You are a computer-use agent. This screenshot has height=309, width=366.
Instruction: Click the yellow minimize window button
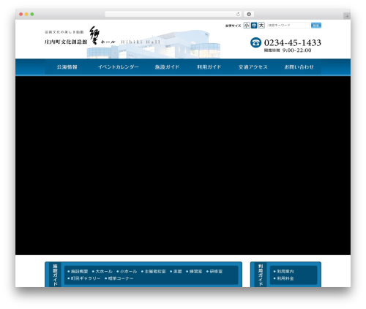pyautogui.click(x=26, y=15)
